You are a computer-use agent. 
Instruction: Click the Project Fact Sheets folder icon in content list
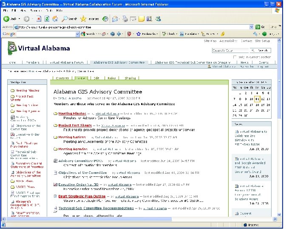point(55,126)
